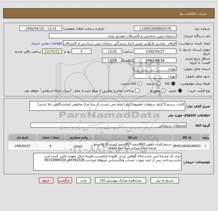Click the price validity date 1400/04/28 field

155,61
